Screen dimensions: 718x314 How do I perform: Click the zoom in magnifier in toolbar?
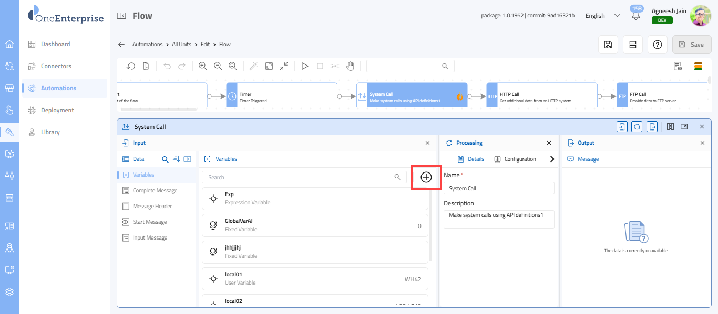202,66
